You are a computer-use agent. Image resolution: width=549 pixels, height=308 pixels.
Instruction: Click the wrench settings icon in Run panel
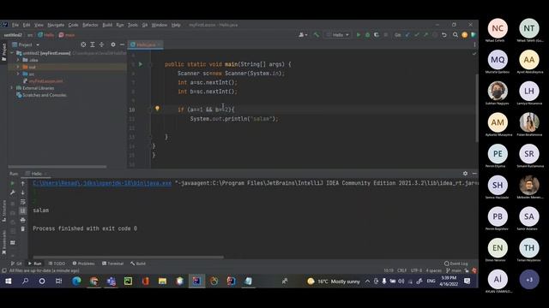pos(13,192)
